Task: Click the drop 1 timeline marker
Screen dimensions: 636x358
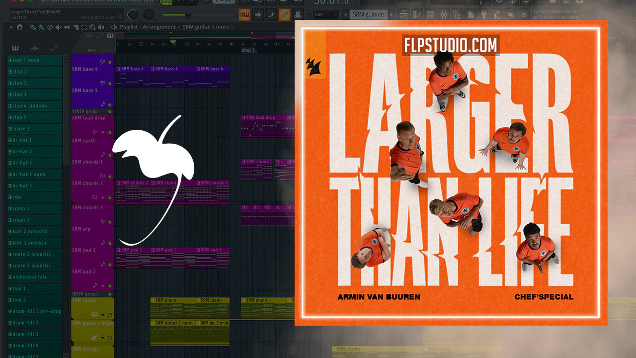Action: coord(247,50)
